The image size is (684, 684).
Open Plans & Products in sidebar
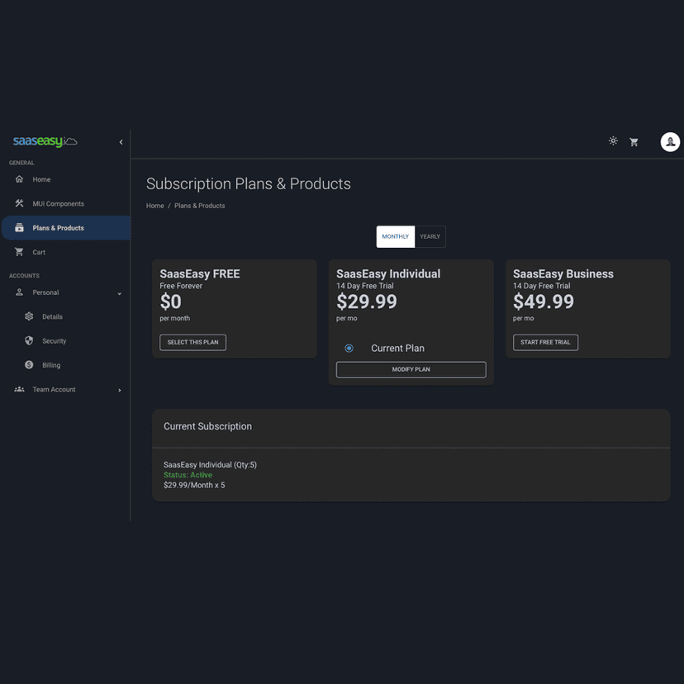coord(58,228)
